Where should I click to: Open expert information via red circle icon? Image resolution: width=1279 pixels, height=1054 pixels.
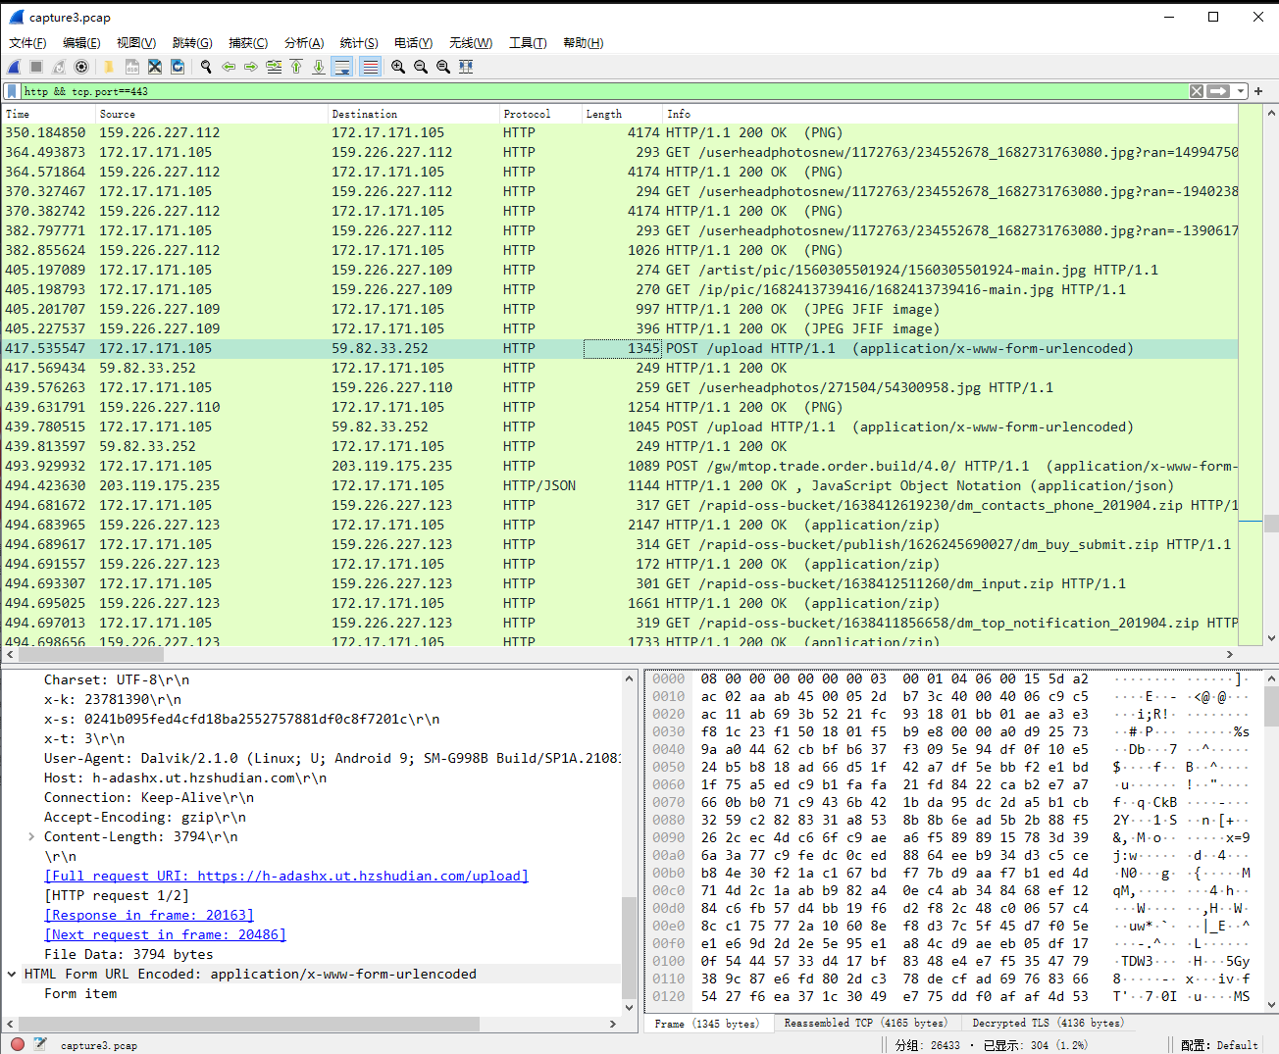(18, 1044)
